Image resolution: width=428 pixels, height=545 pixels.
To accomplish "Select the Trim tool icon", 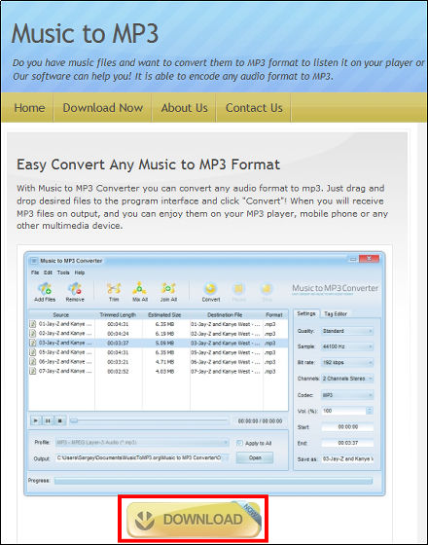I will (114, 288).
